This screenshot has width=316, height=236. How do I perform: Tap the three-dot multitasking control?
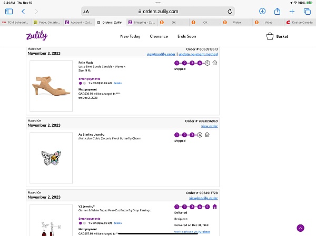(158, 3)
